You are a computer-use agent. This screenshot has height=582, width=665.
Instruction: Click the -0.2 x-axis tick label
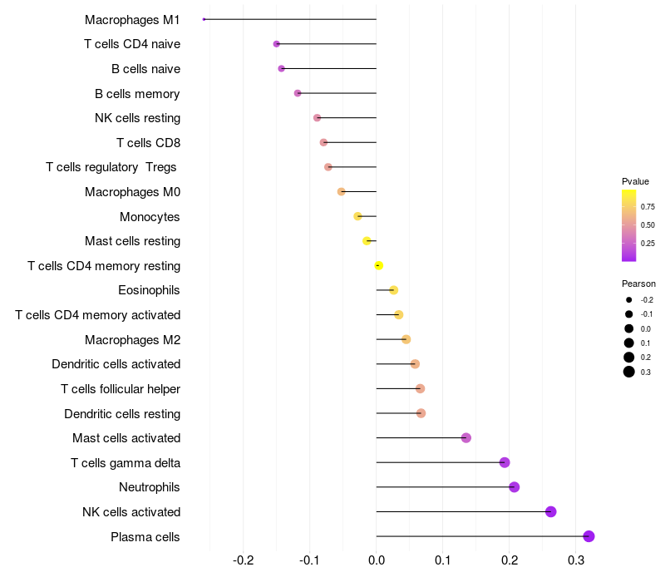[x=244, y=560]
